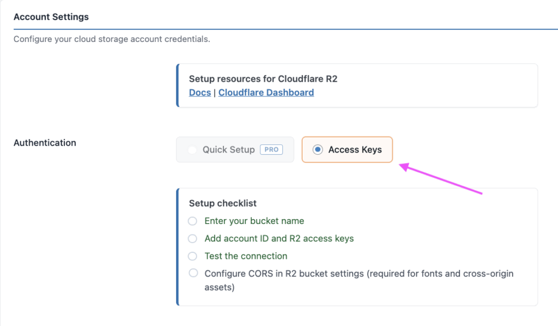Click the Account Settings heading
The image size is (558, 326).
tap(51, 17)
